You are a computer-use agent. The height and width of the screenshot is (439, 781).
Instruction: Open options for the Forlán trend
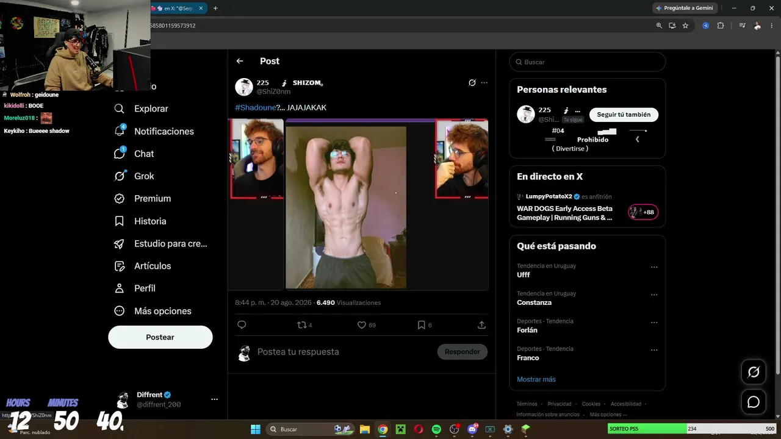[x=654, y=322]
